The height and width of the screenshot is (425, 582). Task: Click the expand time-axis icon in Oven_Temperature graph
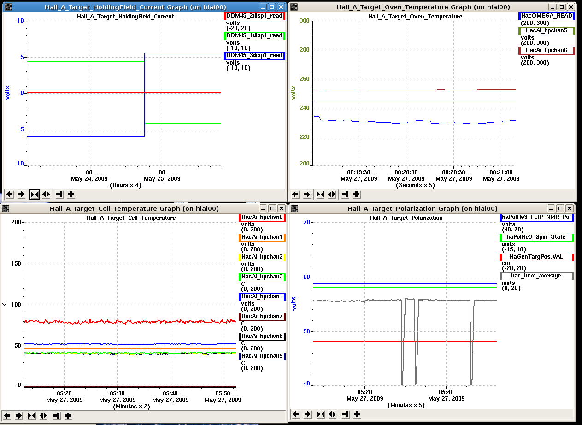tap(332, 194)
